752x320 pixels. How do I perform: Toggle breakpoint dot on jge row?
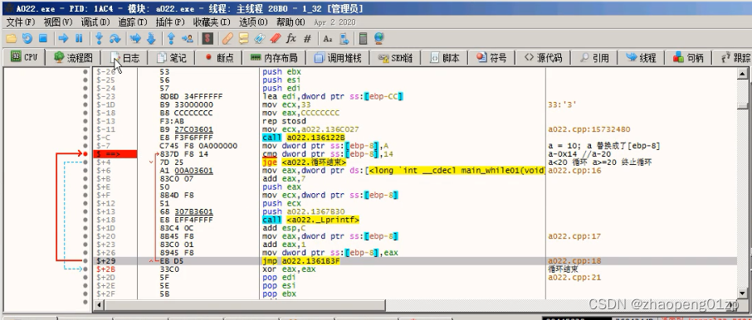coord(85,162)
